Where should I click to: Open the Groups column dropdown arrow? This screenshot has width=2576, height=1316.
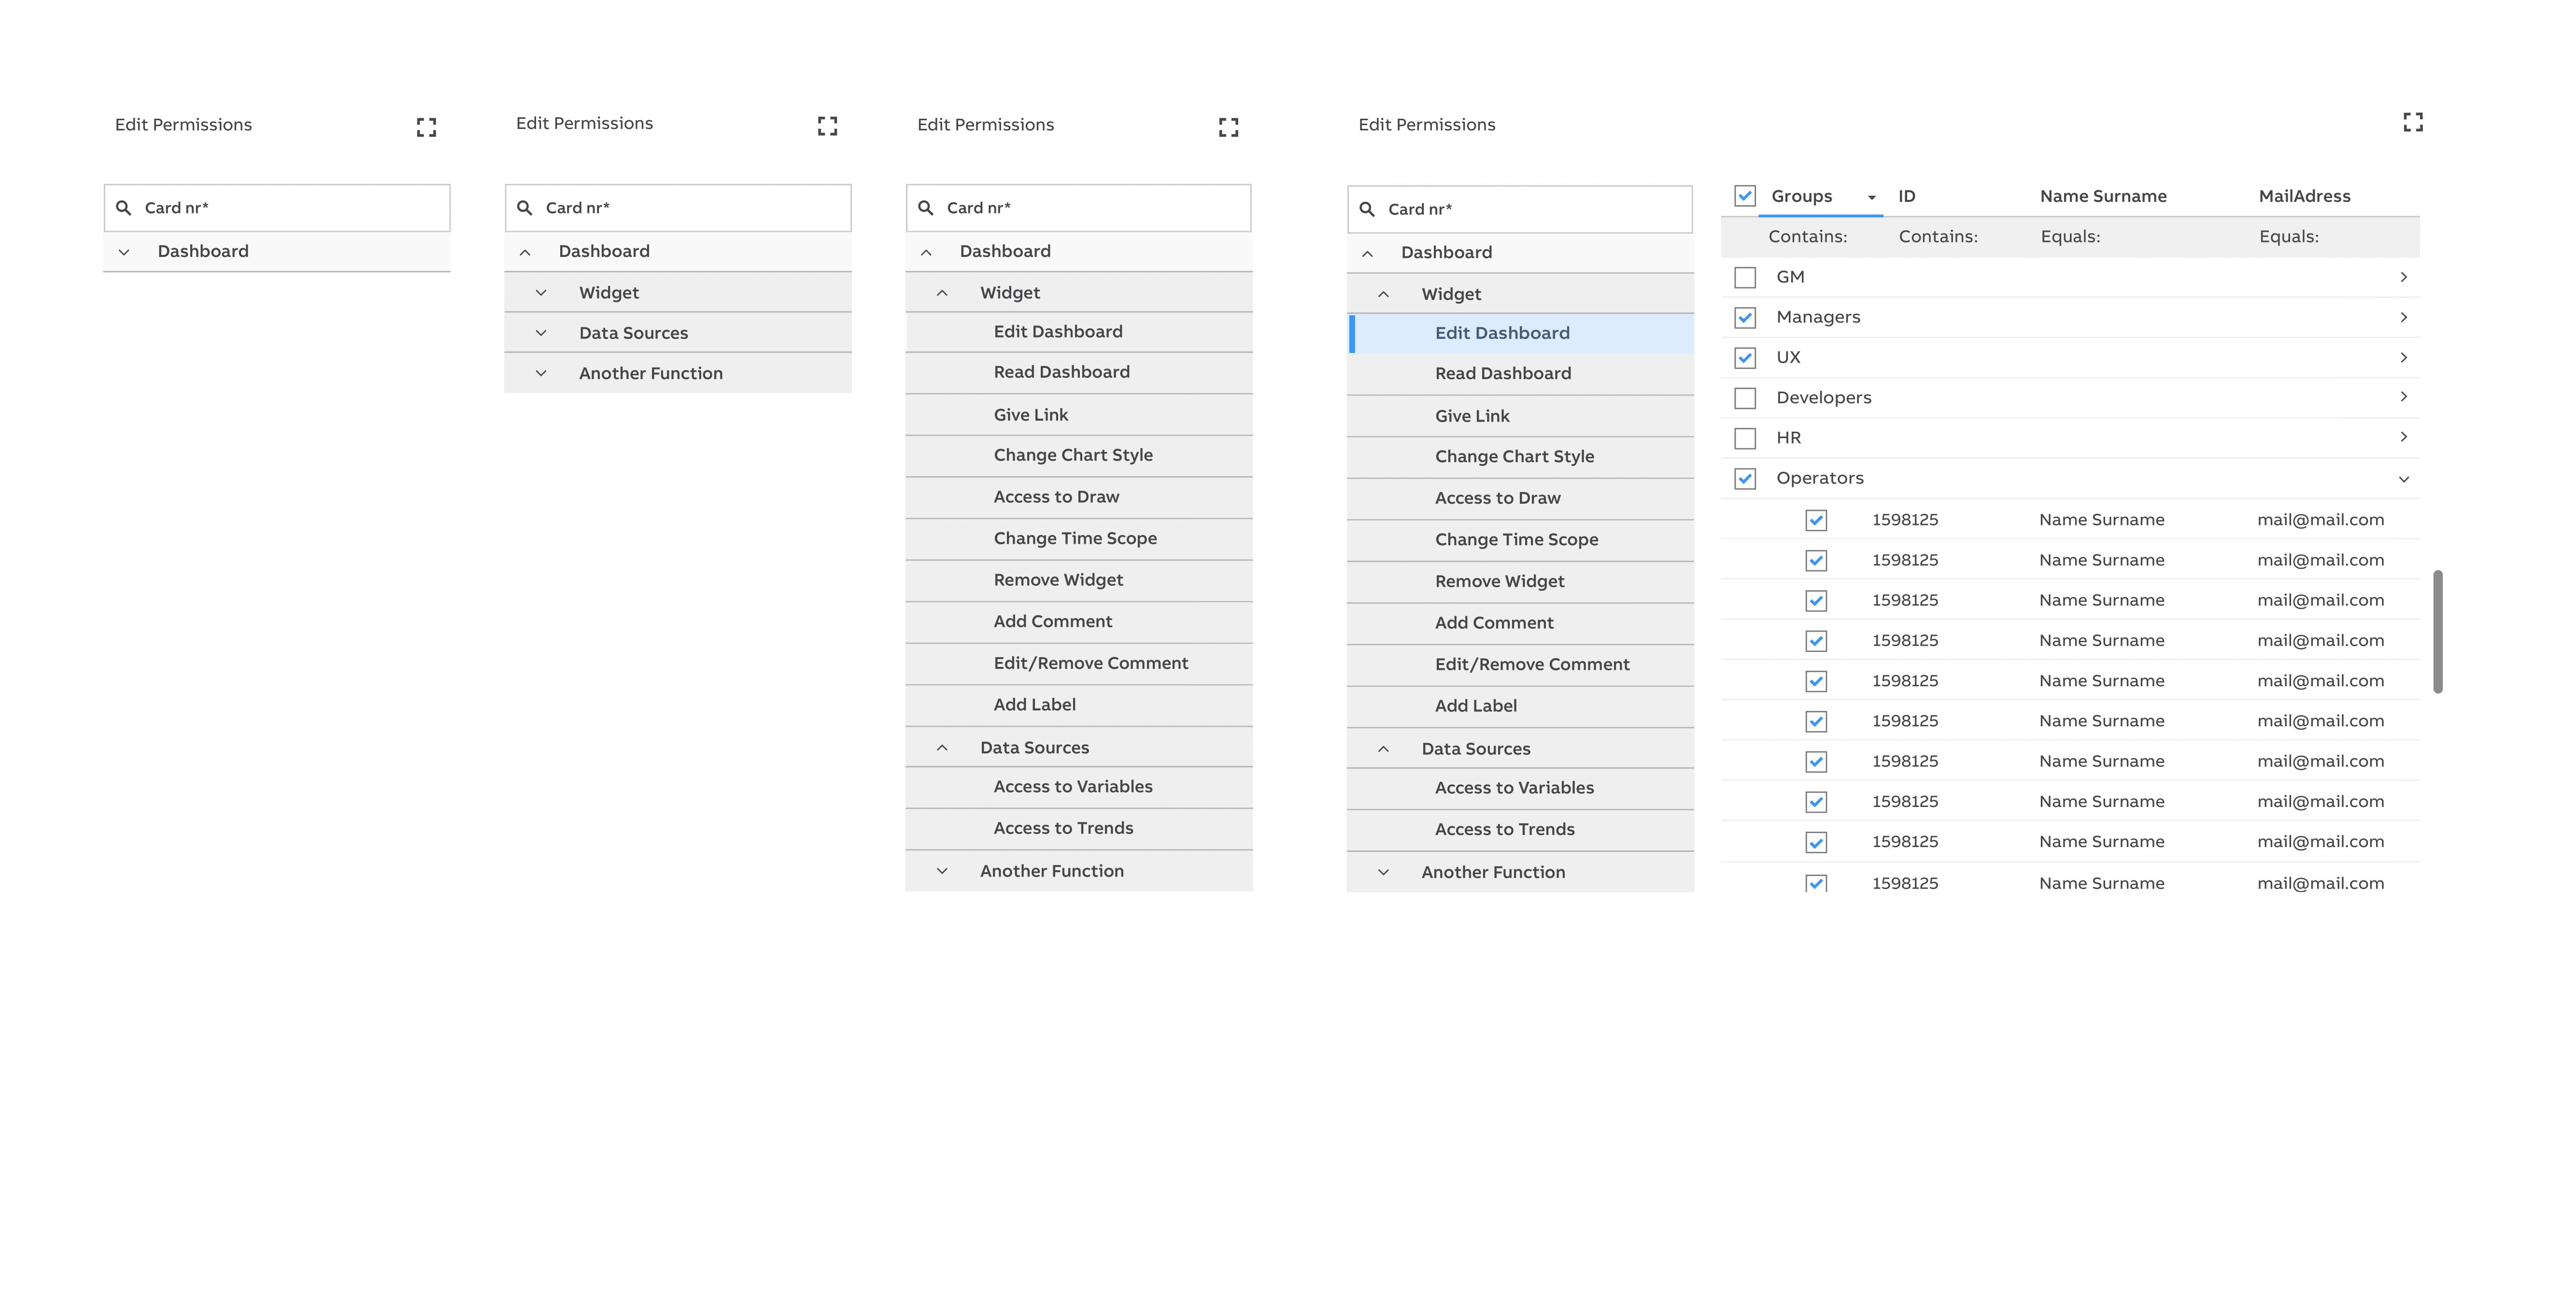pos(1871,197)
